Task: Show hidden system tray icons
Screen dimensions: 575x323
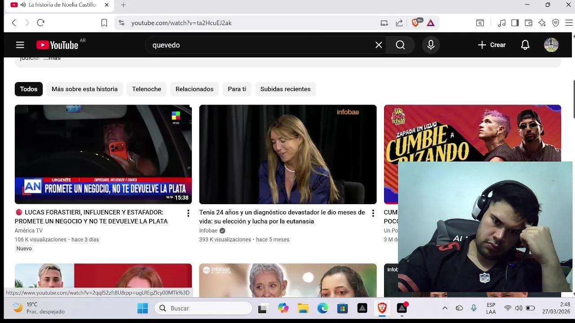Action: [x=445, y=308]
